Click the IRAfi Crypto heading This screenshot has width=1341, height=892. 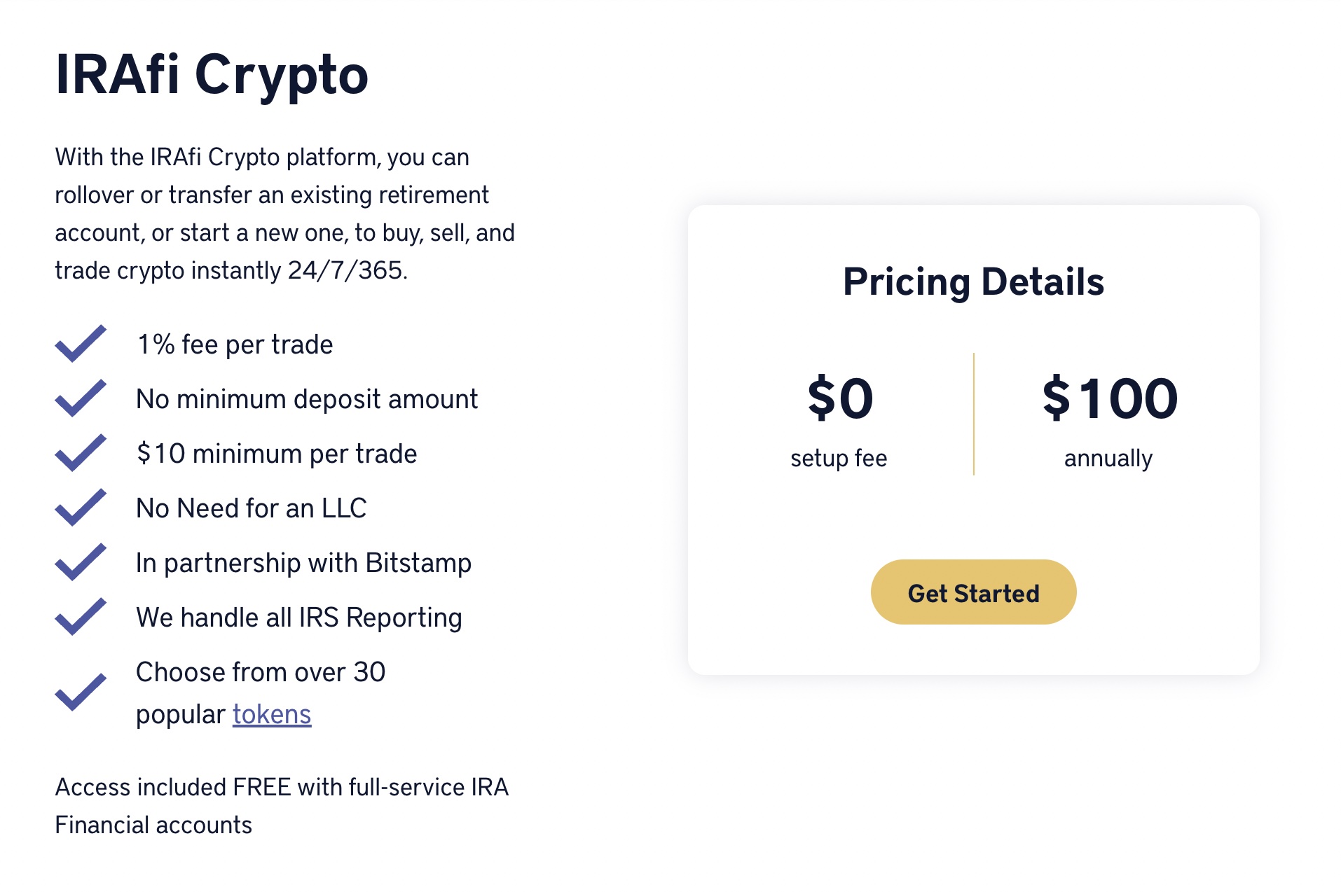click(212, 74)
